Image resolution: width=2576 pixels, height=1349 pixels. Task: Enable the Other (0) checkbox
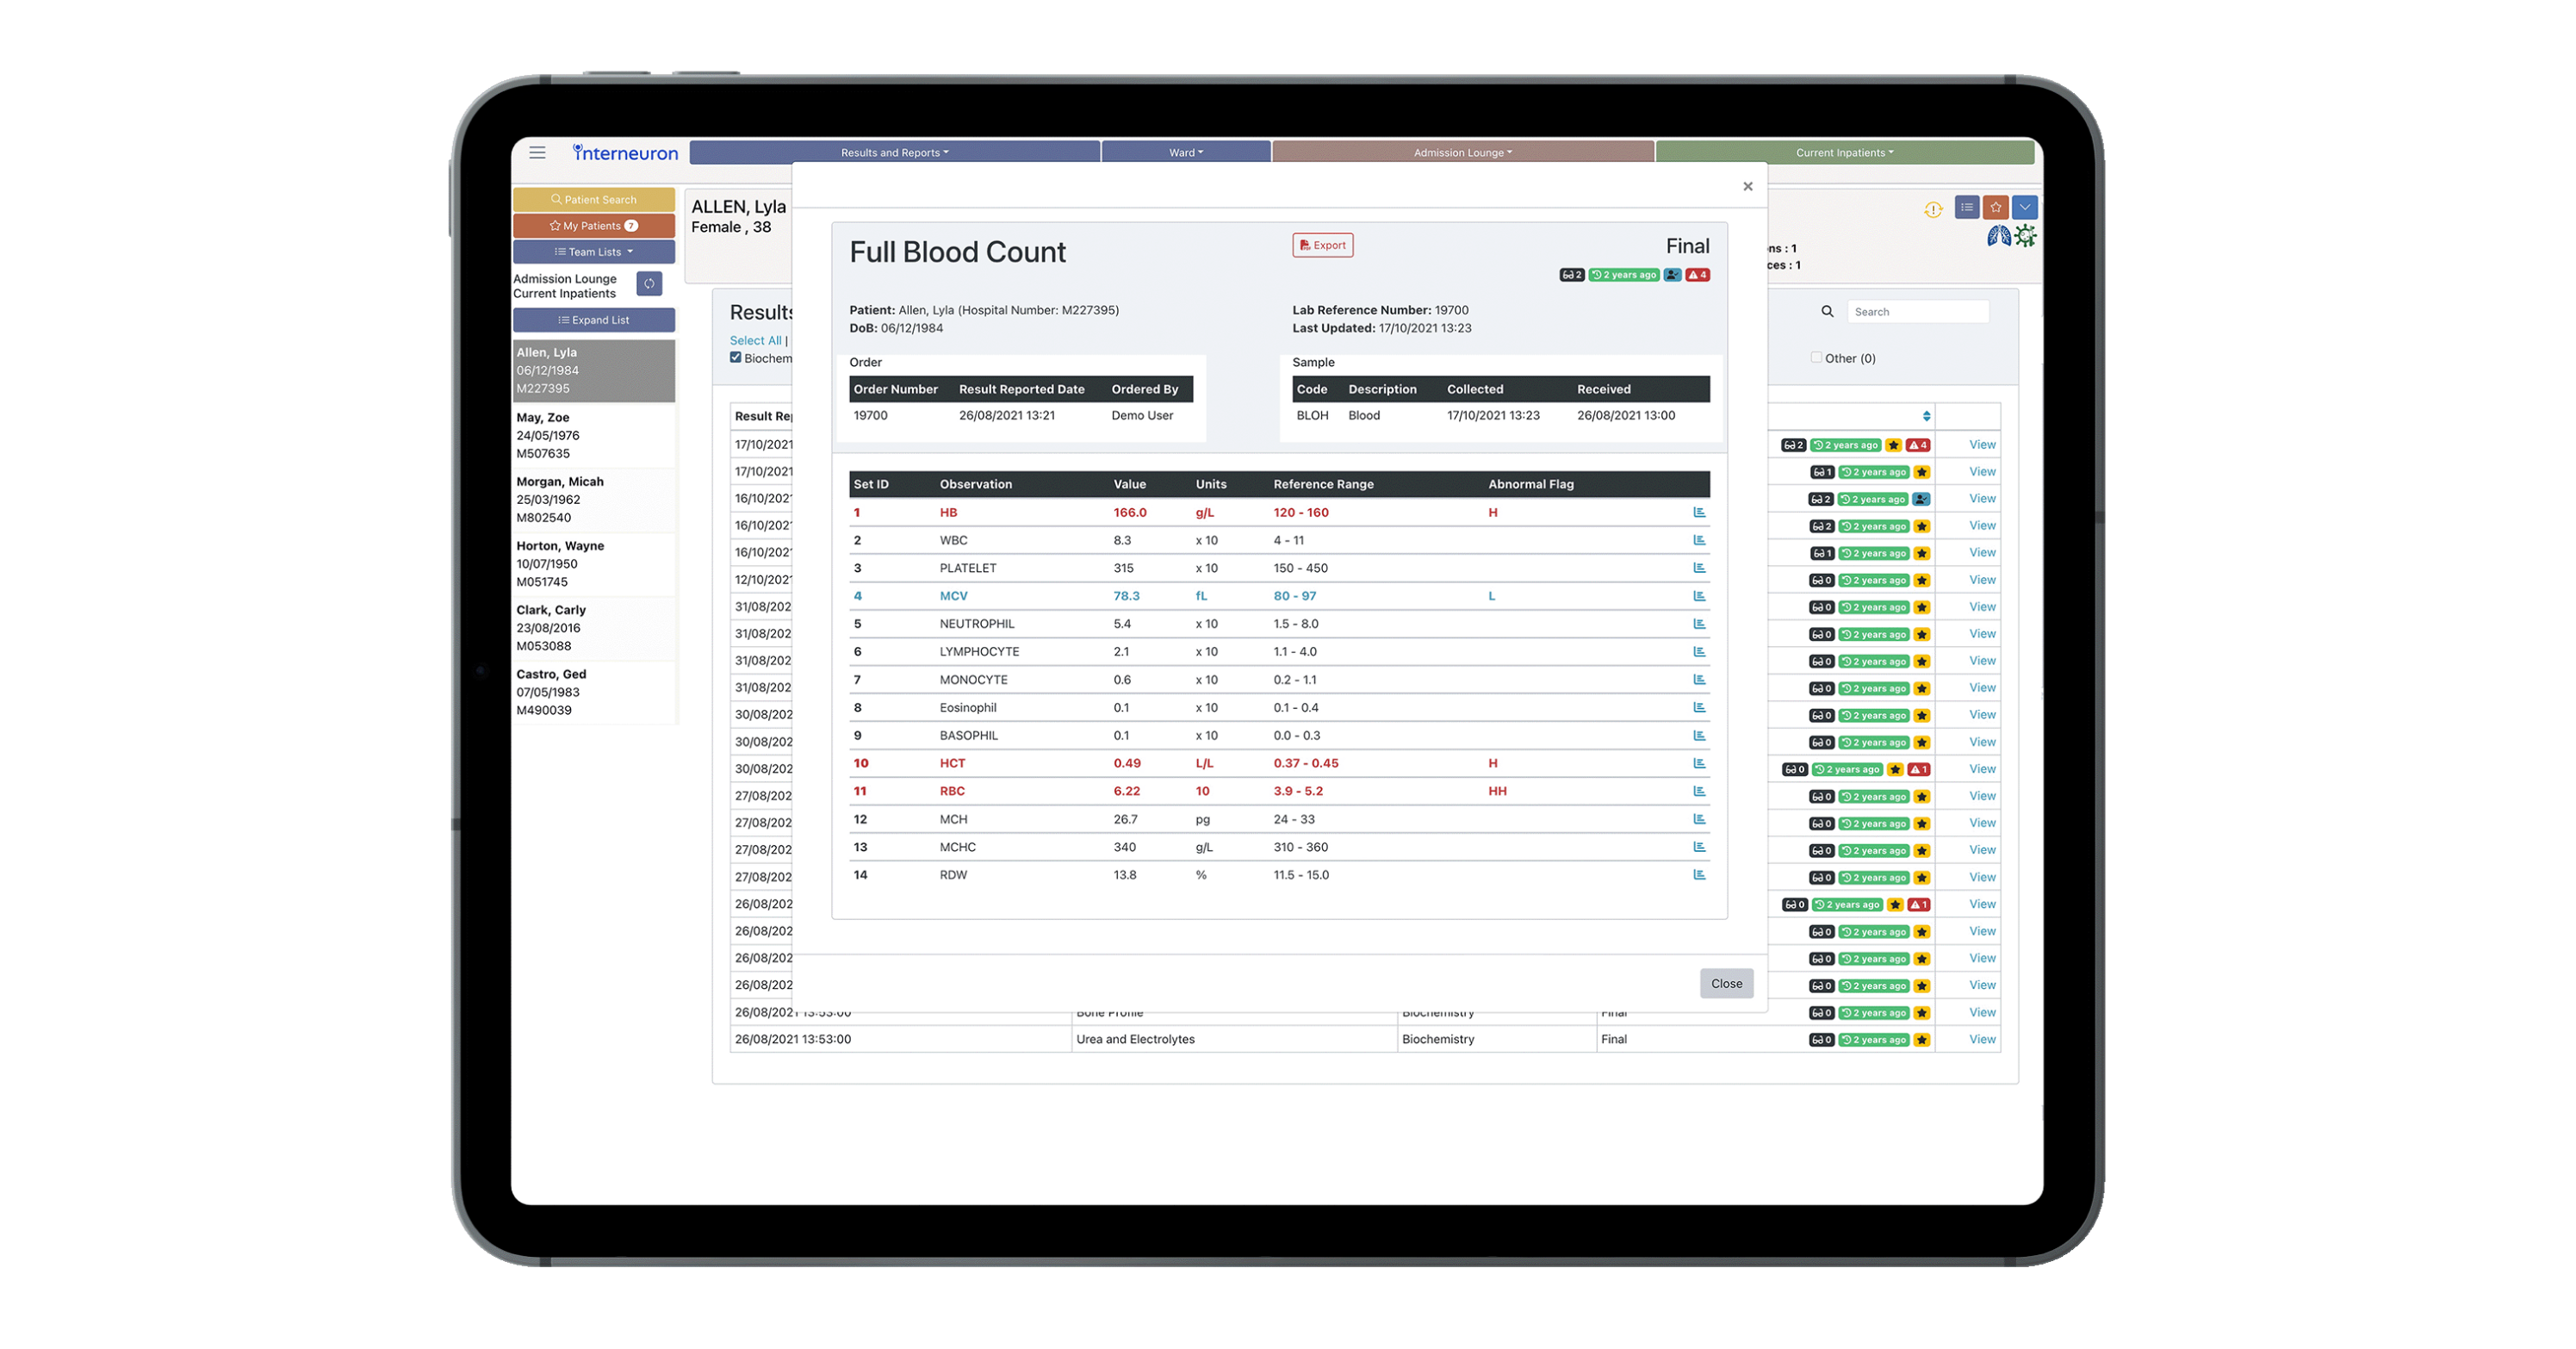(1816, 357)
